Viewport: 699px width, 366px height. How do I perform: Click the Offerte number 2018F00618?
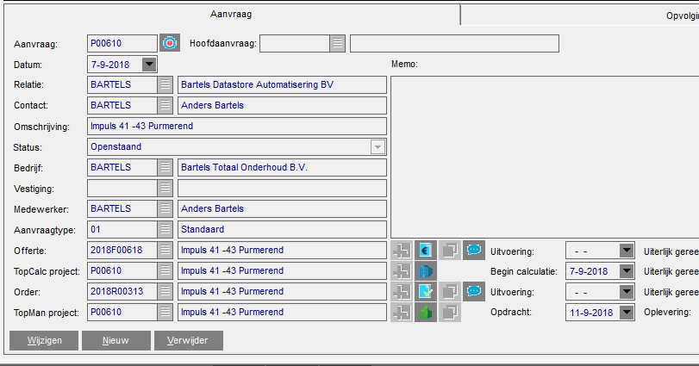coord(116,251)
